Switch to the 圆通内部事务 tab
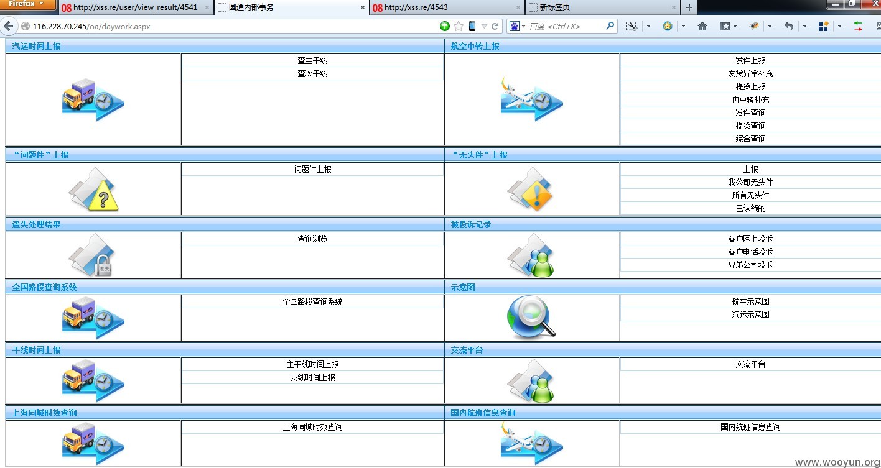This screenshot has height=468, width=881. [x=292, y=7]
